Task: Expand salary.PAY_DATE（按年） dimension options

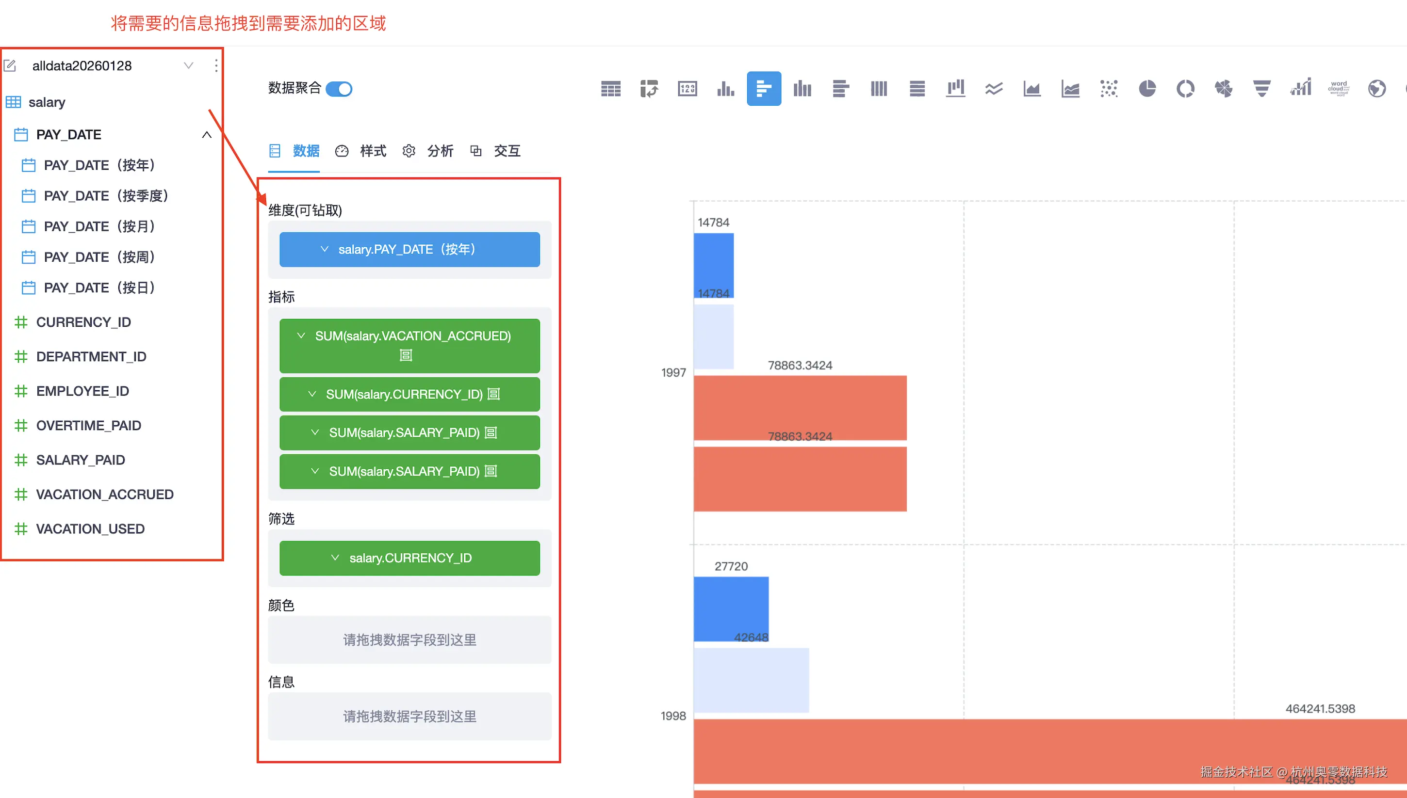Action: 325,249
